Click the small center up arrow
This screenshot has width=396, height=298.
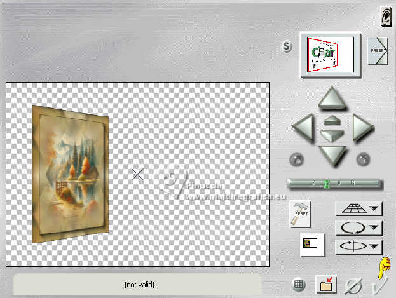332,120
